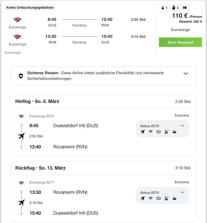Click the no-meal icon on return Airbus A319
The image size is (207, 223).
click(x=167, y=198)
